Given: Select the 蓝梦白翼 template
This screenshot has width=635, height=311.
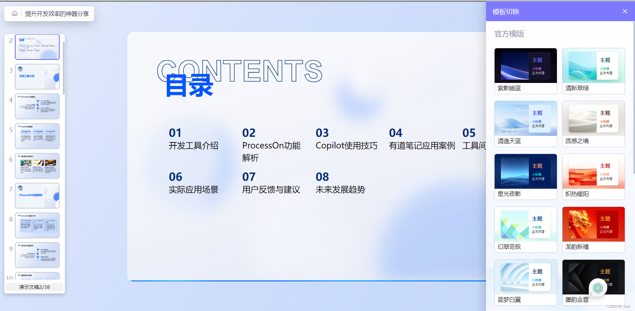Looking at the screenshot, I should click(526, 283).
